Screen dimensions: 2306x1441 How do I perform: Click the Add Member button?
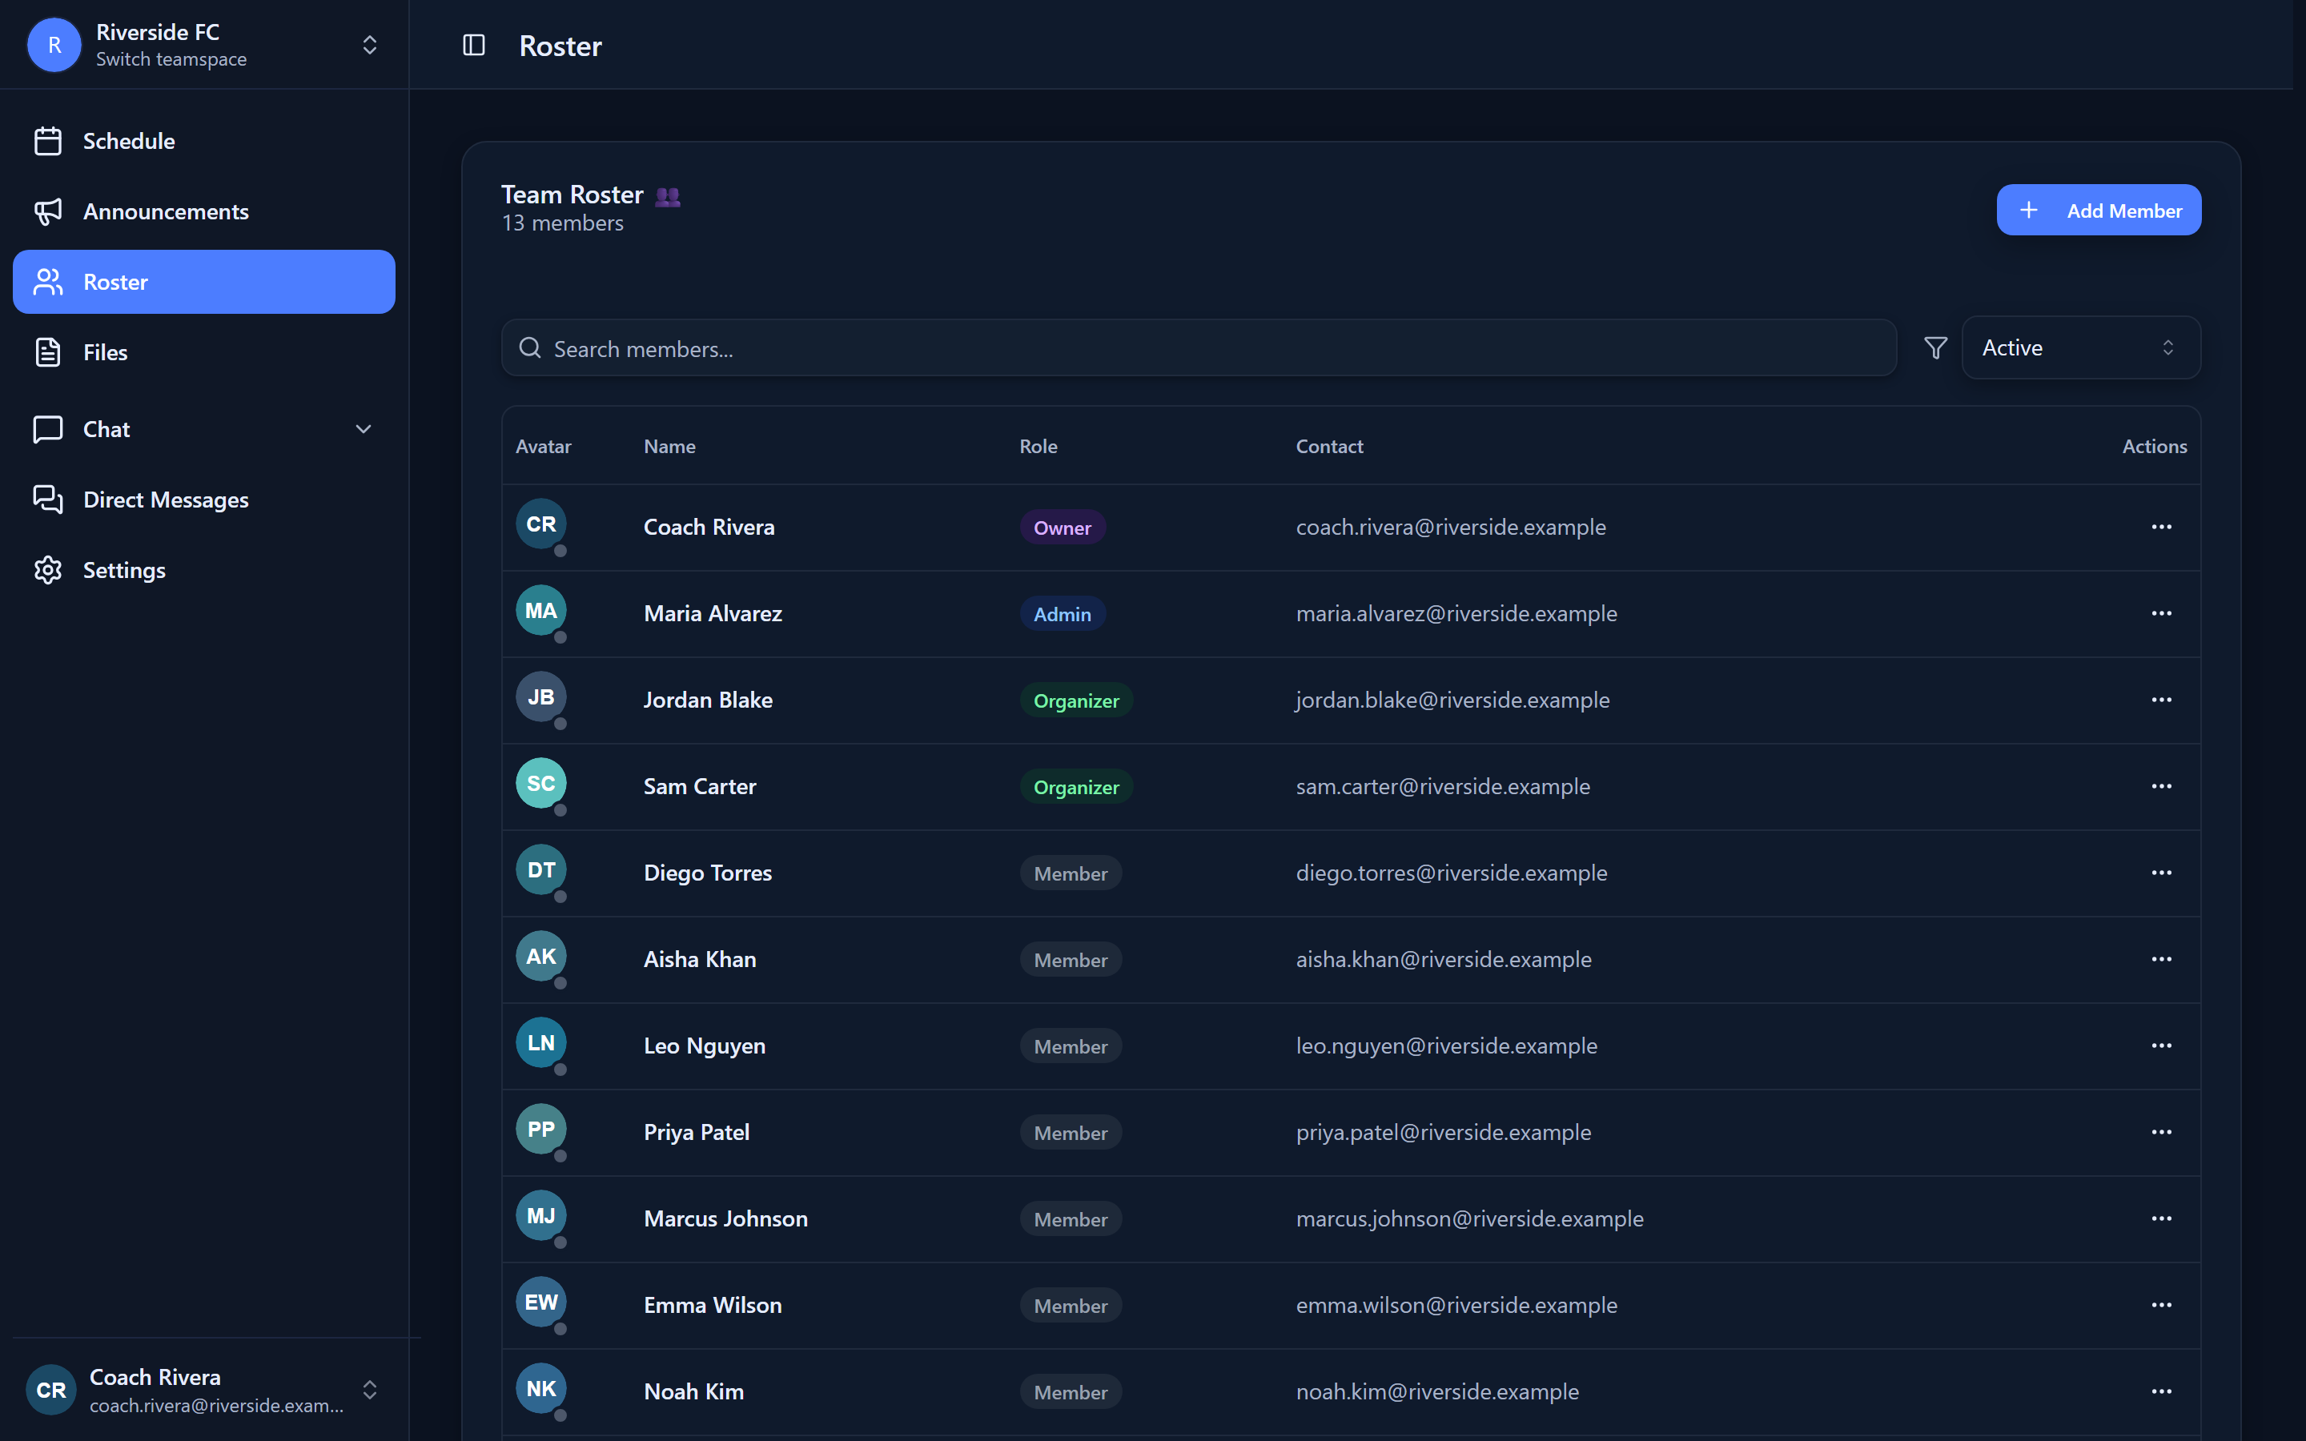click(x=2099, y=211)
